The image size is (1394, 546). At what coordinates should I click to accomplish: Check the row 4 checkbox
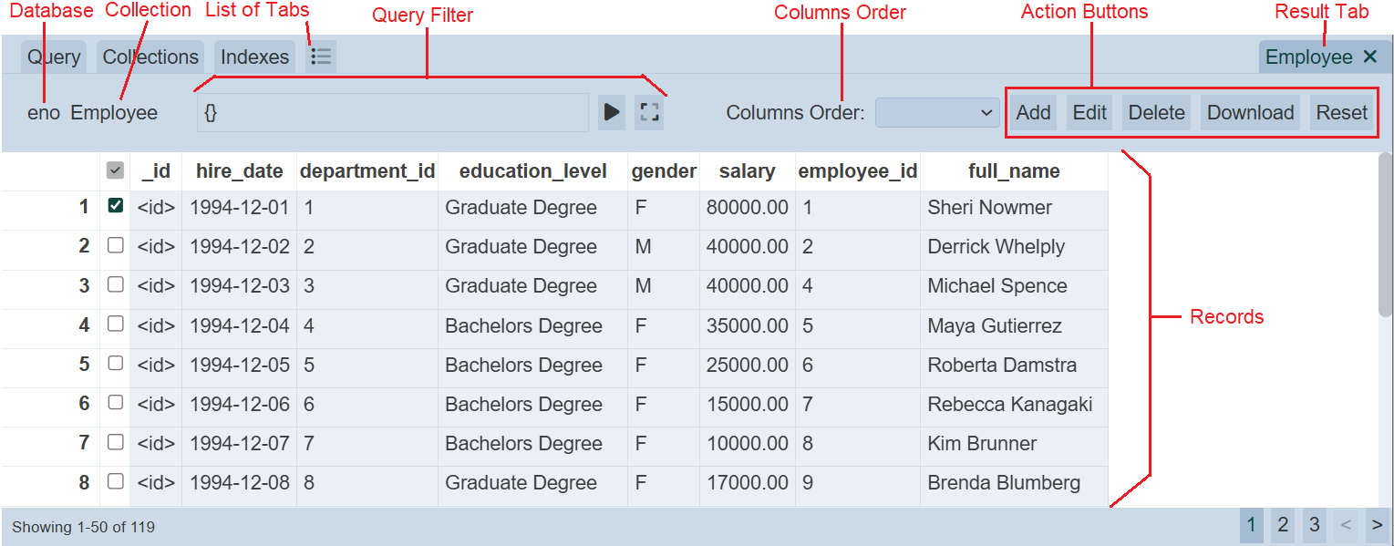[115, 324]
